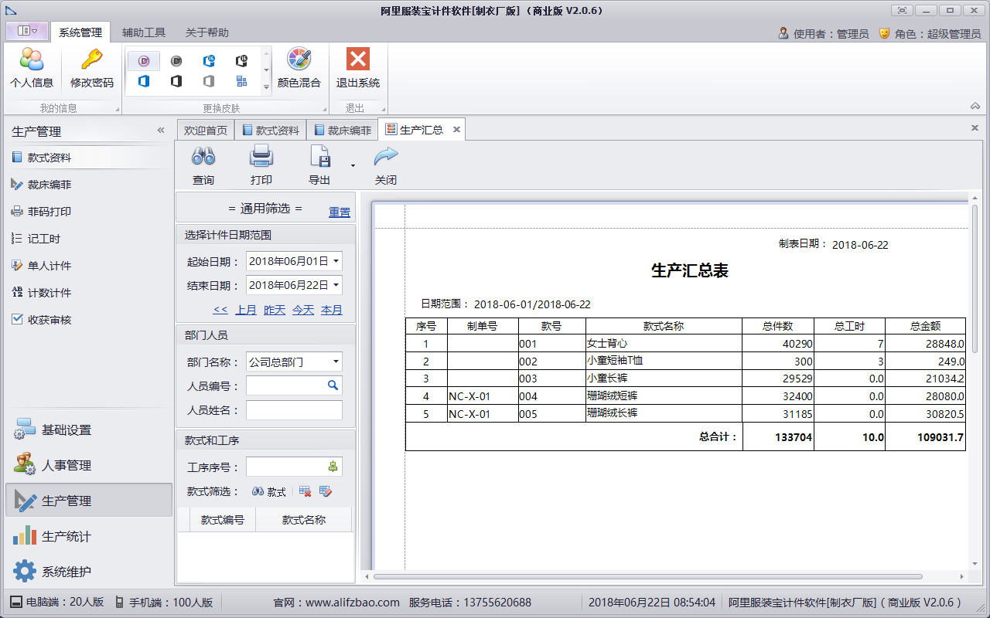990x618 pixels.
Task: Click the 款式 filter binoculars button
Action: click(x=269, y=491)
